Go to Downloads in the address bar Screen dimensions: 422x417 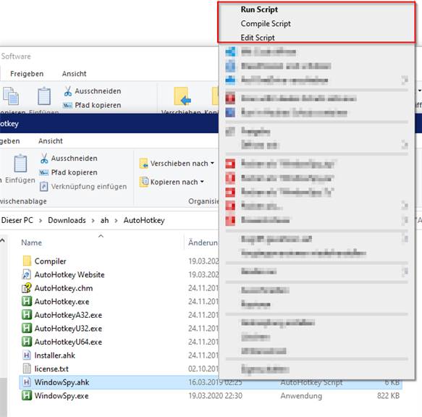(x=67, y=221)
